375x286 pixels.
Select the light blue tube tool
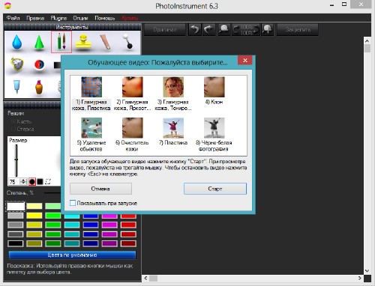click(x=16, y=87)
